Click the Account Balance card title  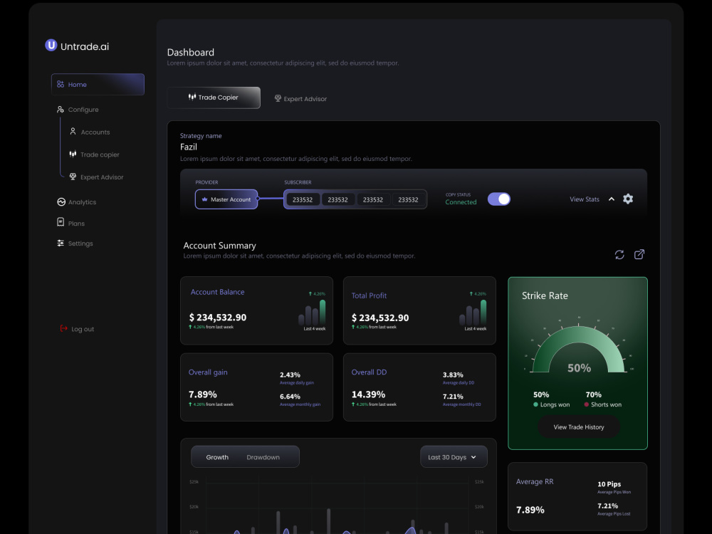[217, 292]
